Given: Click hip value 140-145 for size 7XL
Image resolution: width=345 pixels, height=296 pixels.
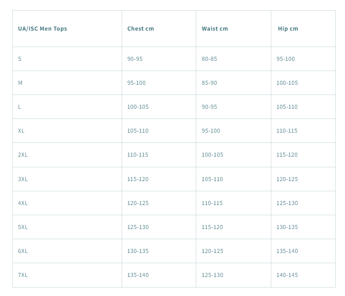Looking at the screenshot, I should pyautogui.click(x=287, y=275).
